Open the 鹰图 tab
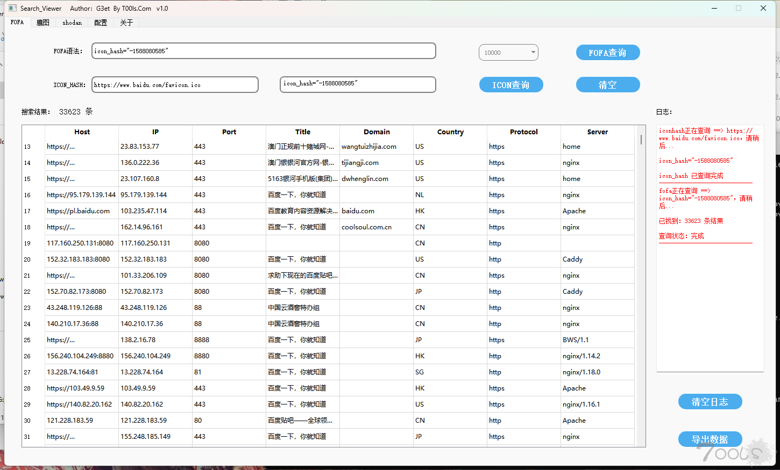780x470 pixels. tap(43, 23)
